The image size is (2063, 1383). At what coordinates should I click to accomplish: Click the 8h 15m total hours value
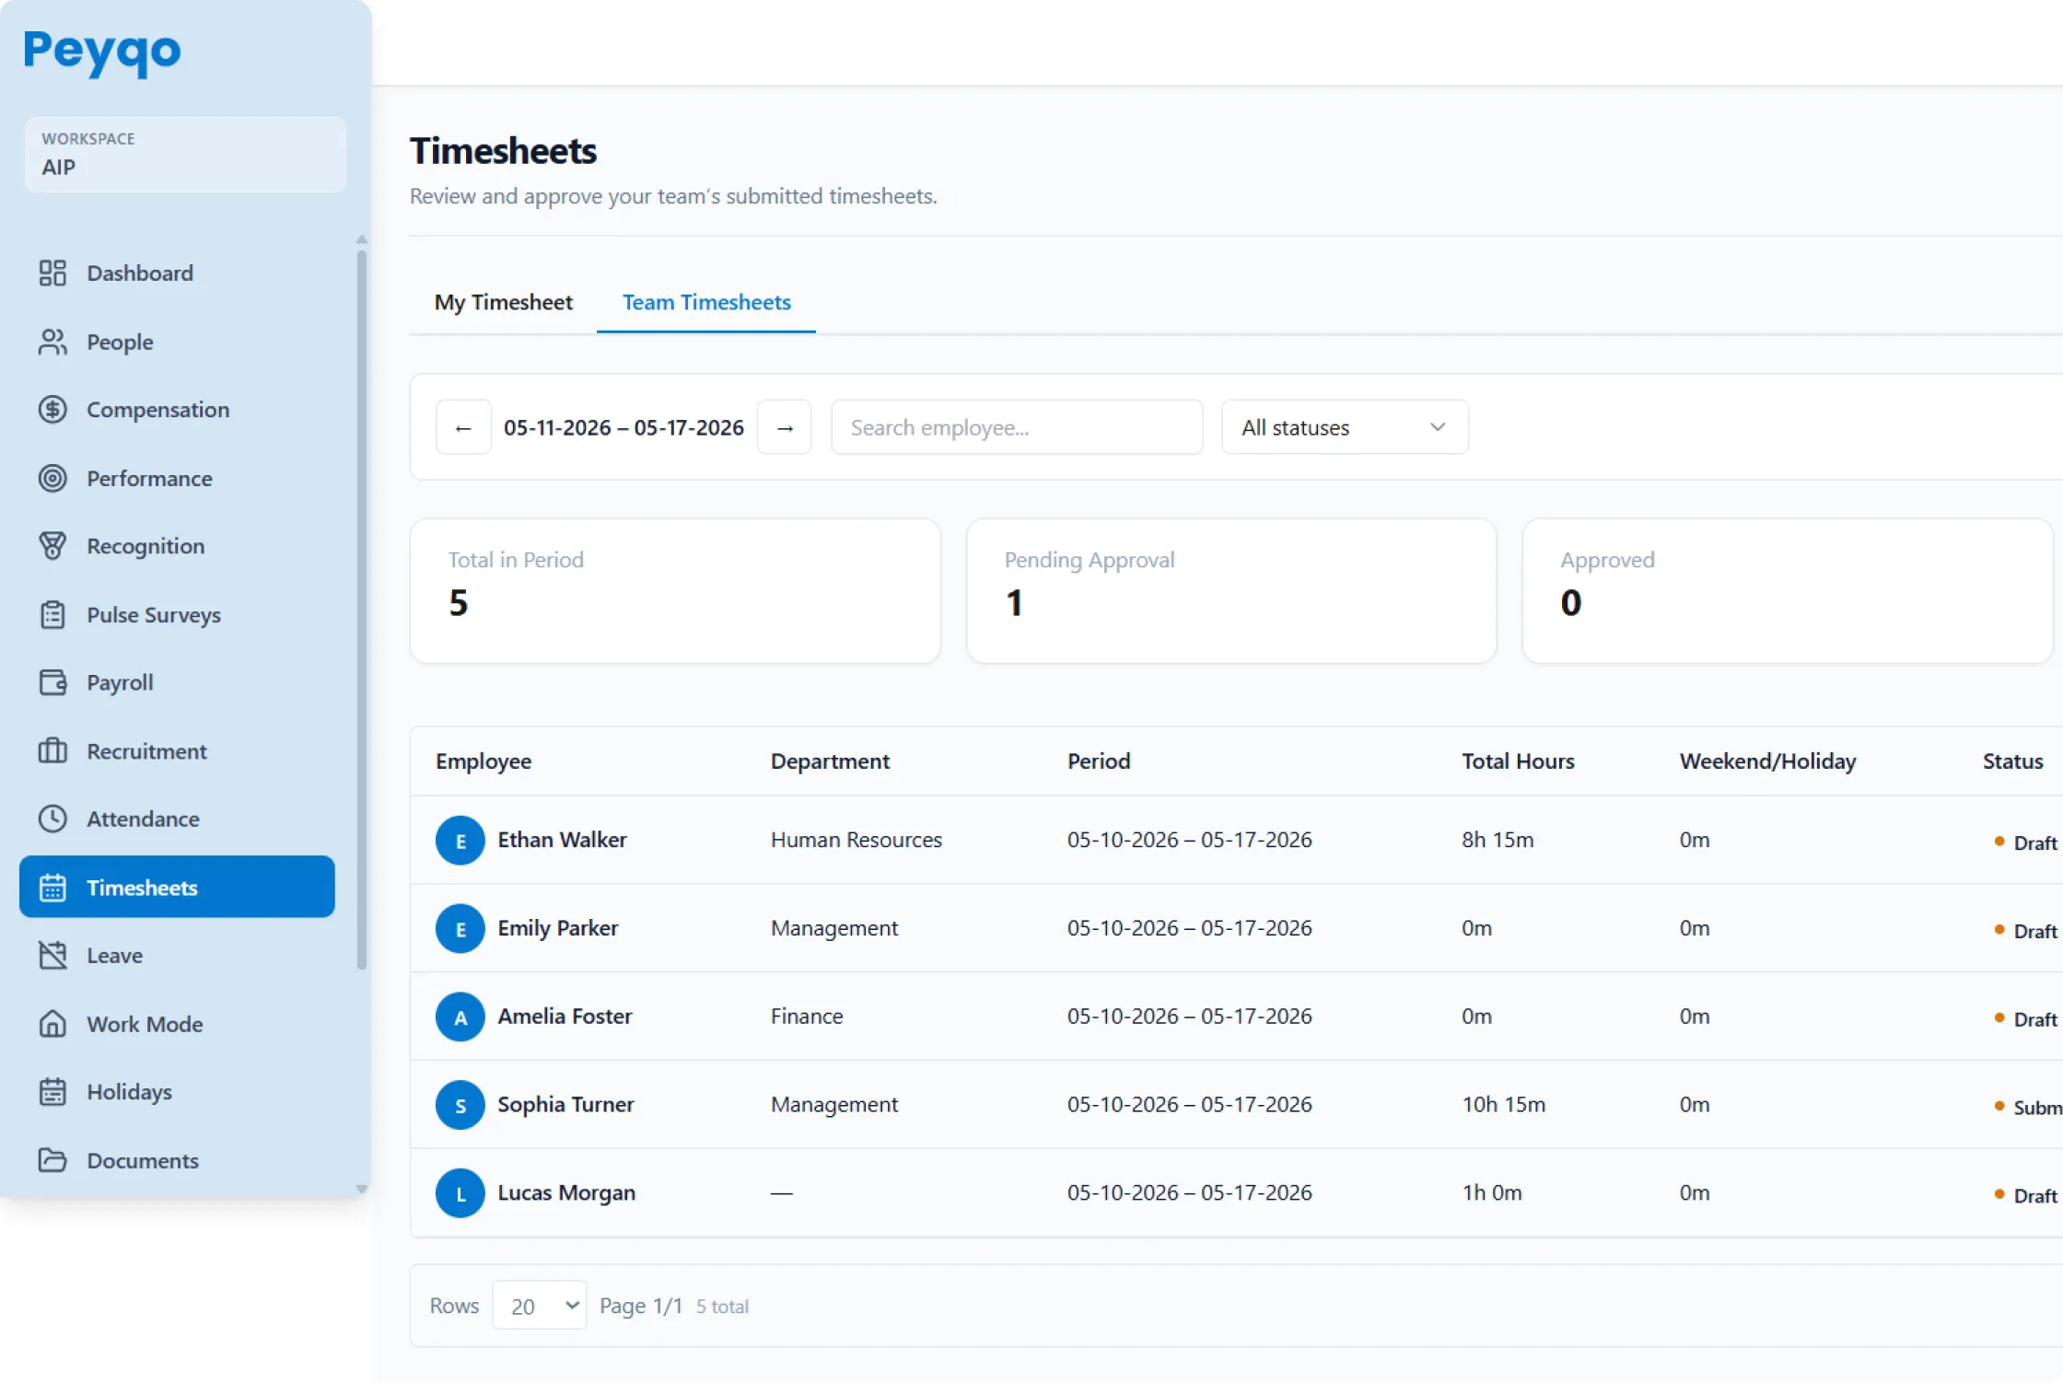pos(1498,840)
